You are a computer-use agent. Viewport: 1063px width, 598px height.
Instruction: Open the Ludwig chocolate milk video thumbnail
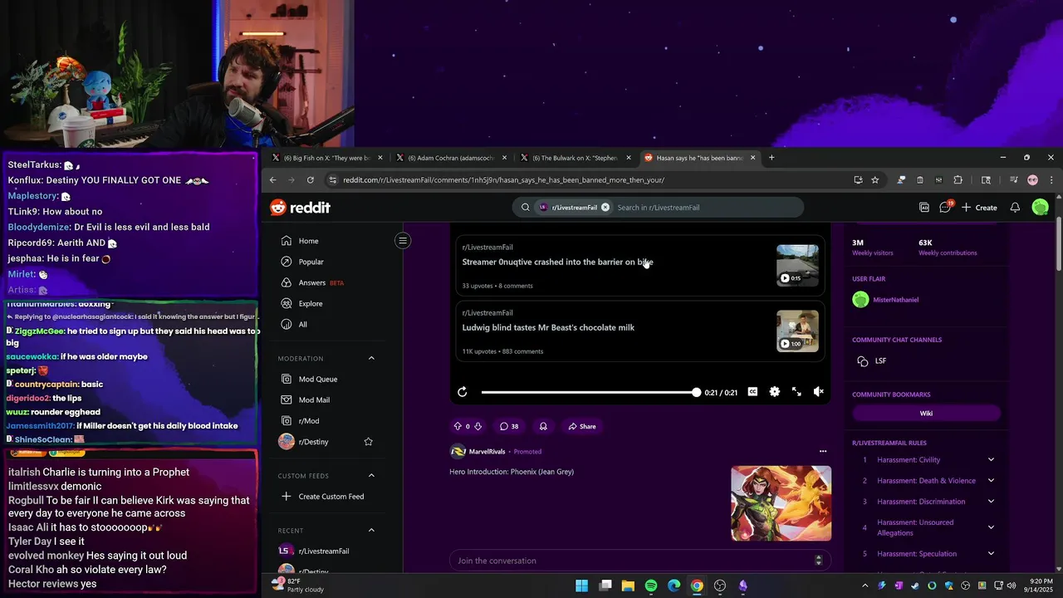pos(797,331)
